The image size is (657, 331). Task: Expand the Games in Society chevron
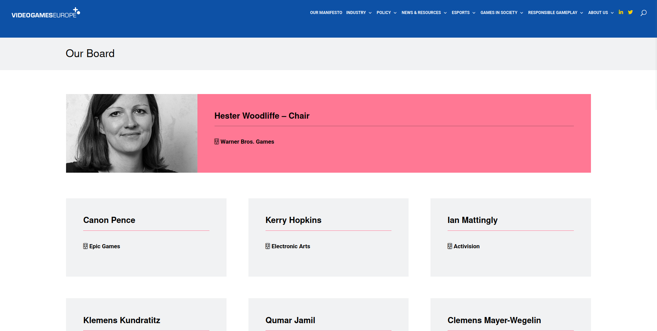coord(521,13)
